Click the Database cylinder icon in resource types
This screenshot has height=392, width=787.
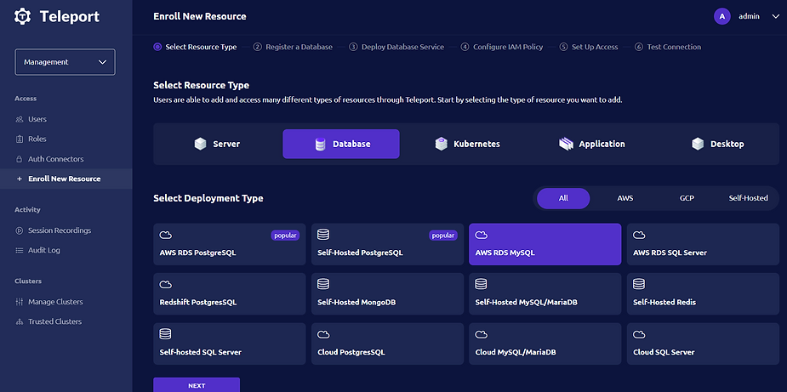(x=320, y=145)
